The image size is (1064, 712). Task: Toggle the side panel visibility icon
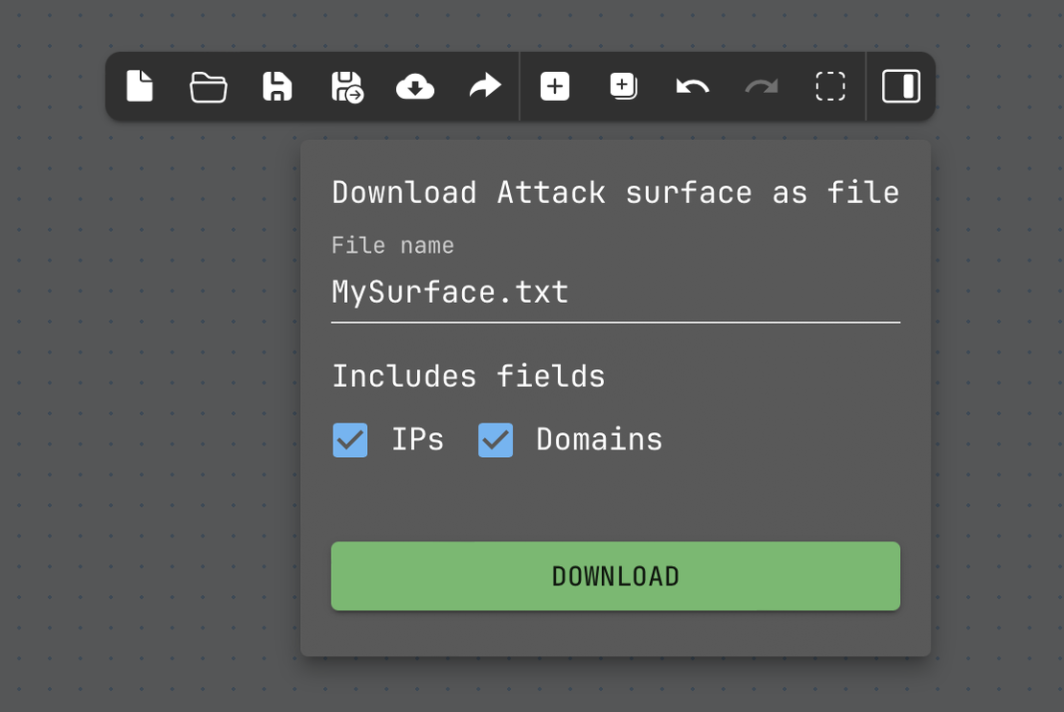click(x=901, y=85)
